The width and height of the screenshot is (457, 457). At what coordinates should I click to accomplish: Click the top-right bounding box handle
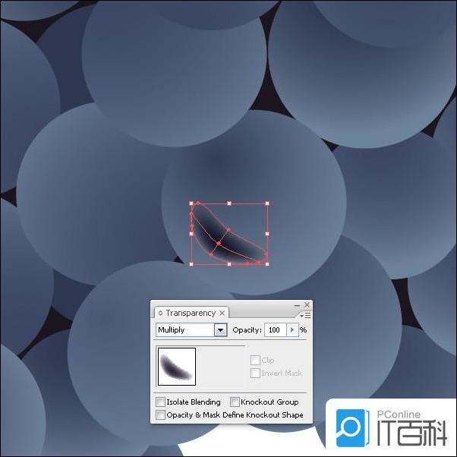tap(267, 203)
